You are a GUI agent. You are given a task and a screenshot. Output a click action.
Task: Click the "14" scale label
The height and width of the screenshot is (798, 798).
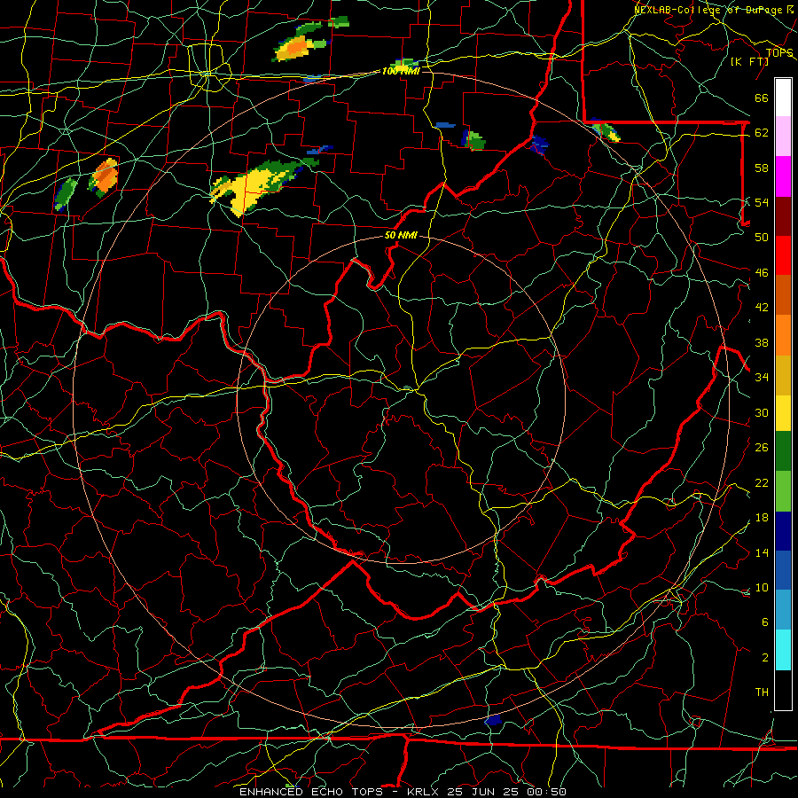coord(762,552)
